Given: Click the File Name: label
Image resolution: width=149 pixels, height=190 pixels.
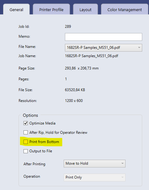Looking at the screenshot, I should 27,47.
